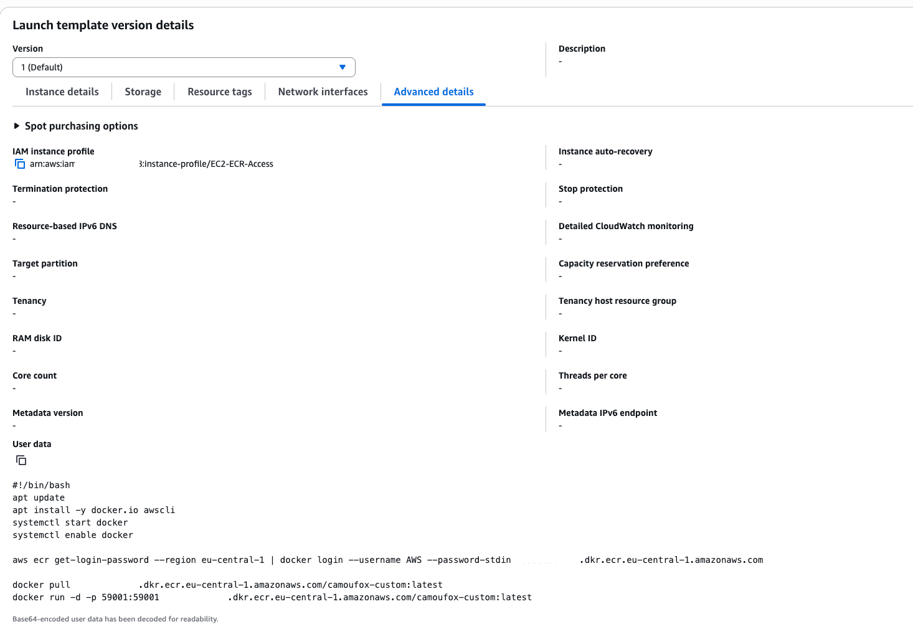The width and height of the screenshot is (913, 637).
Task: Open the Resource tags tab
Action: (x=220, y=92)
